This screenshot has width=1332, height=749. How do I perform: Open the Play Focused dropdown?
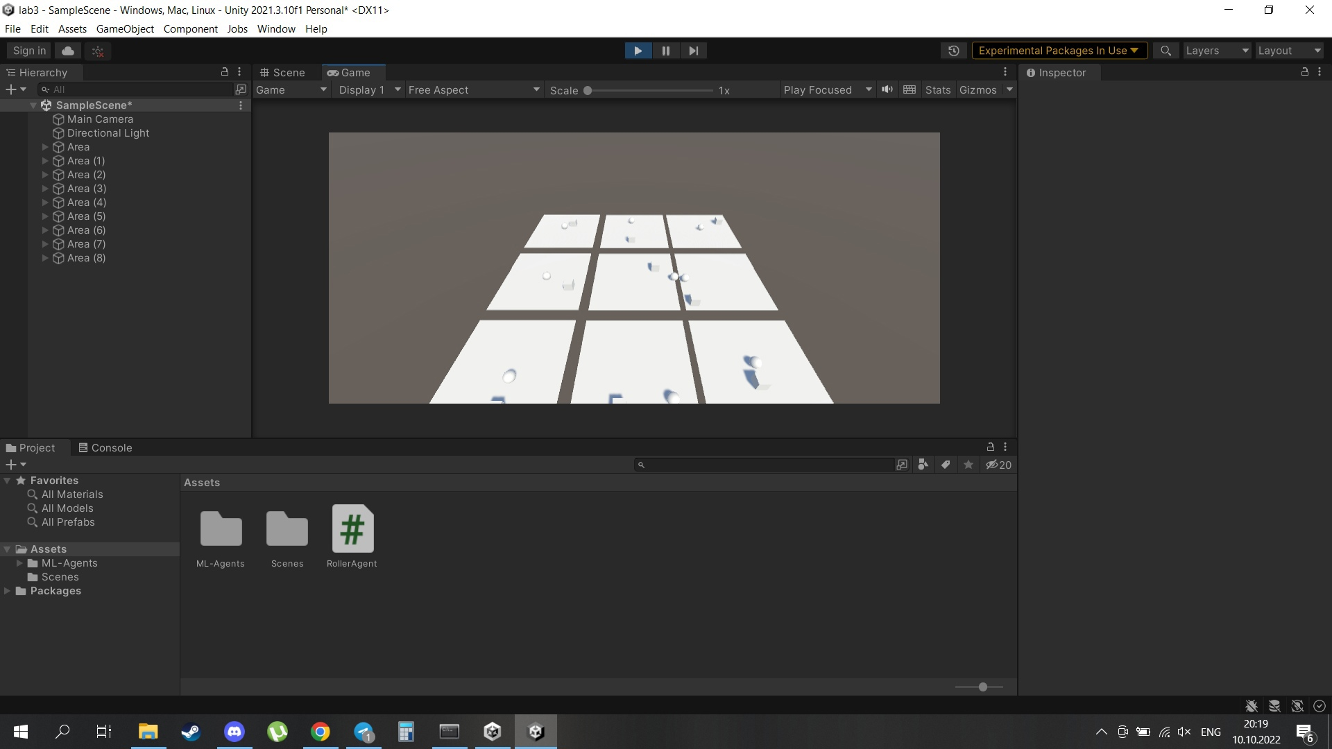coord(827,90)
